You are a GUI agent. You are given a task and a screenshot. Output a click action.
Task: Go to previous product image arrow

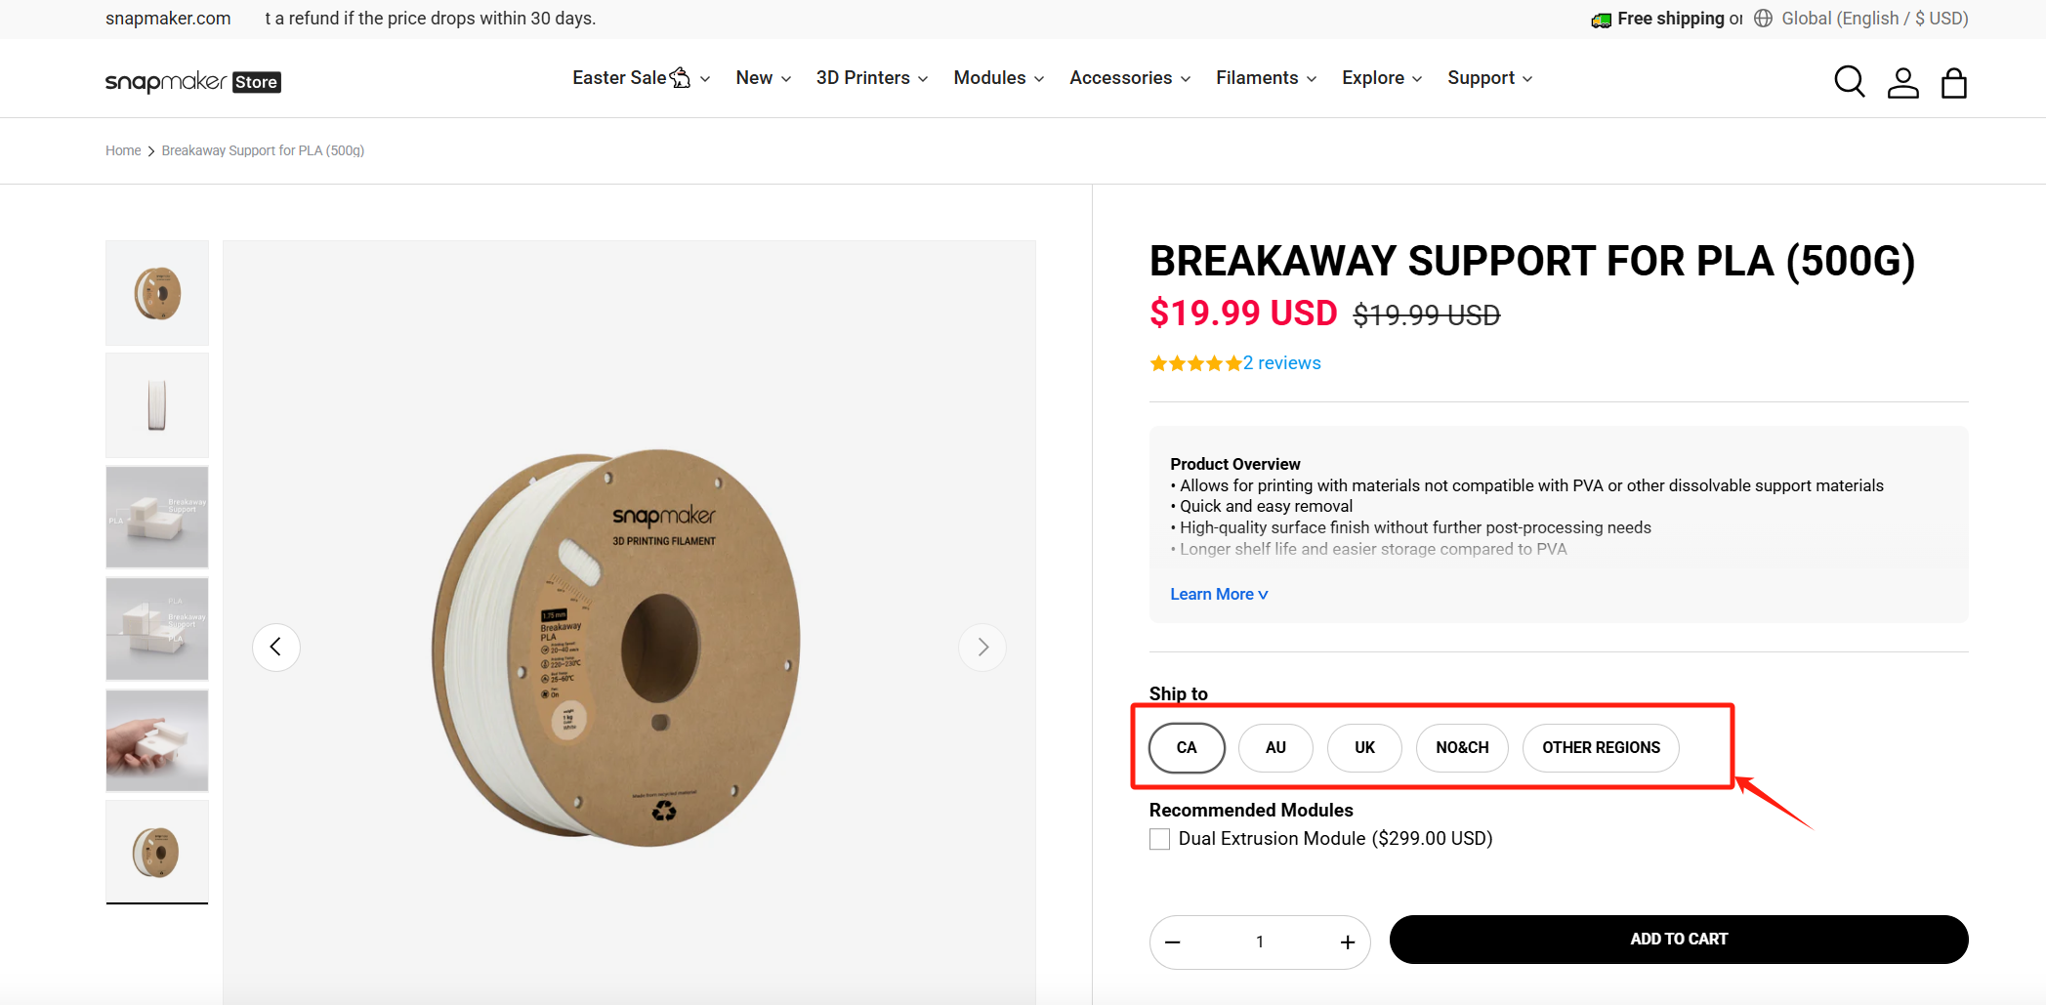276,647
